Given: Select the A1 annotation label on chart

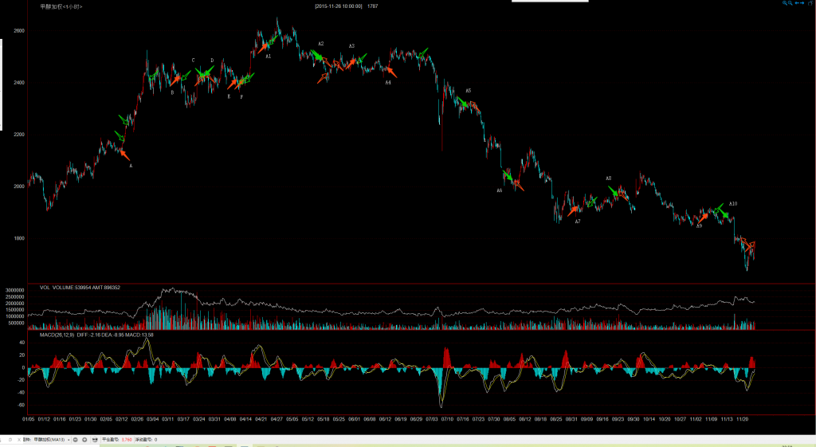Looking at the screenshot, I should pyautogui.click(x=268, y=57).
